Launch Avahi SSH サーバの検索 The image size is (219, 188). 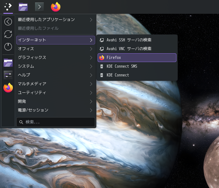(x=137, y=40)
